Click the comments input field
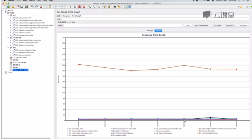Viewport: 252px width, 139px height. click(x=156, y=19)
